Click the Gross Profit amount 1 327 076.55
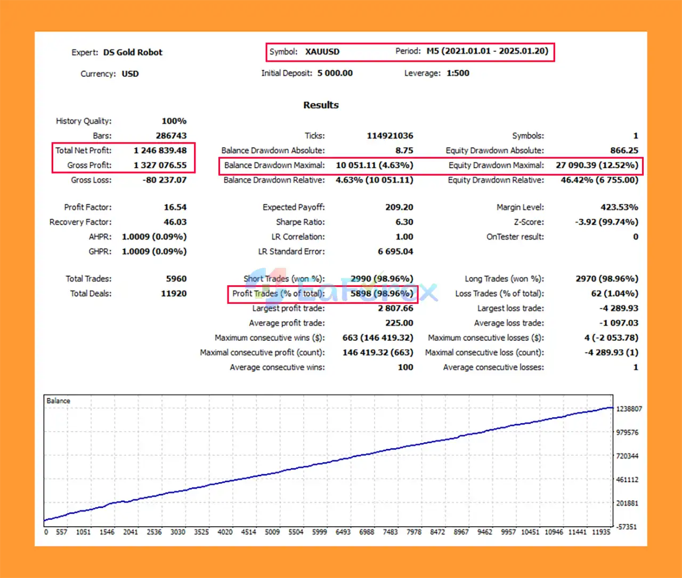 (x=160, y=166)
